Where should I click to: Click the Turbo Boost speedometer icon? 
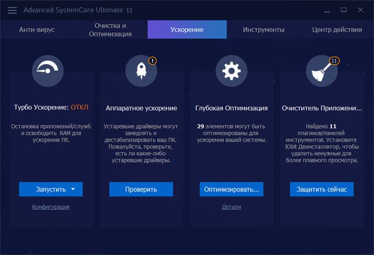(x=51, y=71)
